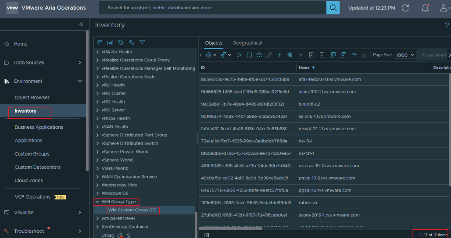The height and width of the screenshot is (238, 451).
Task: Click the select all checkmark icon
Action: click(x=343, y=55)
